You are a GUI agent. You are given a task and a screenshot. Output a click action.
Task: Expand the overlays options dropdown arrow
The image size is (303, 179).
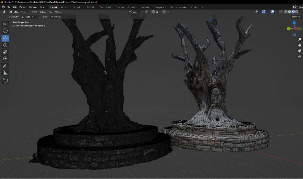coord(276,12)
